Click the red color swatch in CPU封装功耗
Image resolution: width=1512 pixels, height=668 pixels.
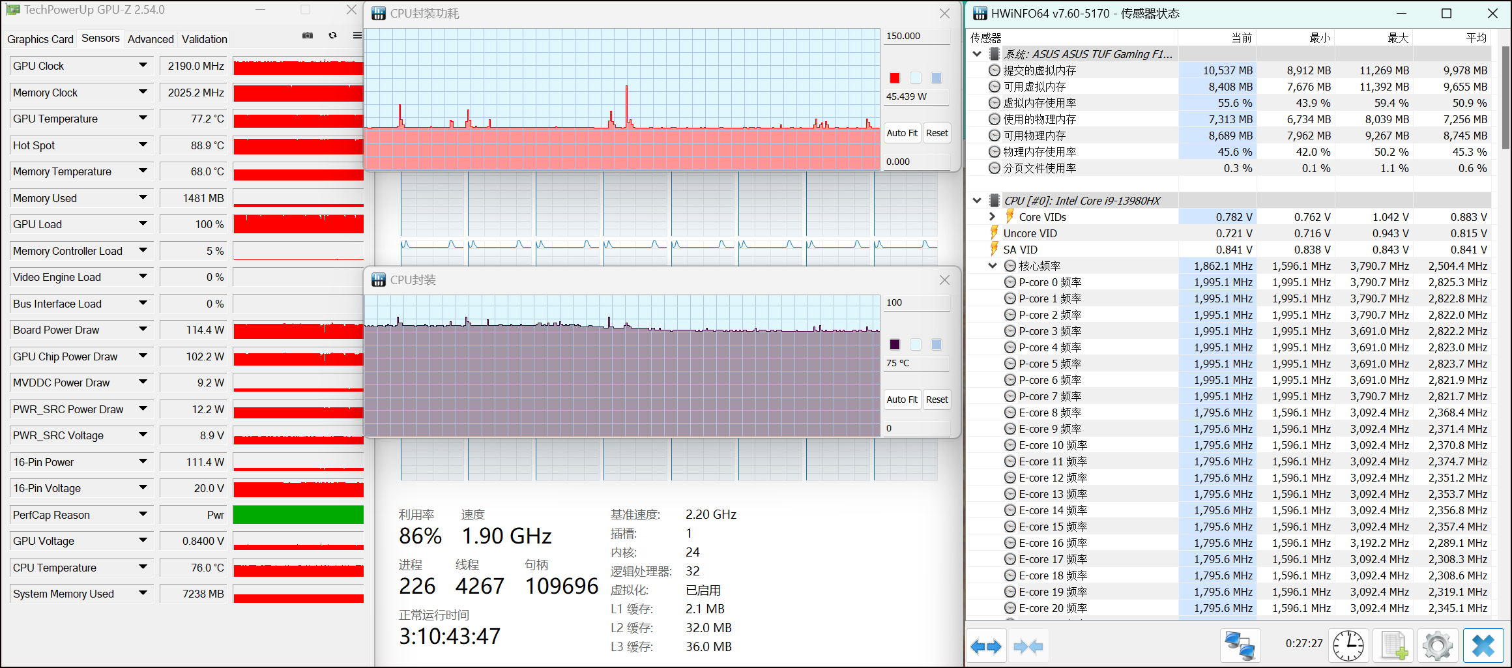(895, 78)
